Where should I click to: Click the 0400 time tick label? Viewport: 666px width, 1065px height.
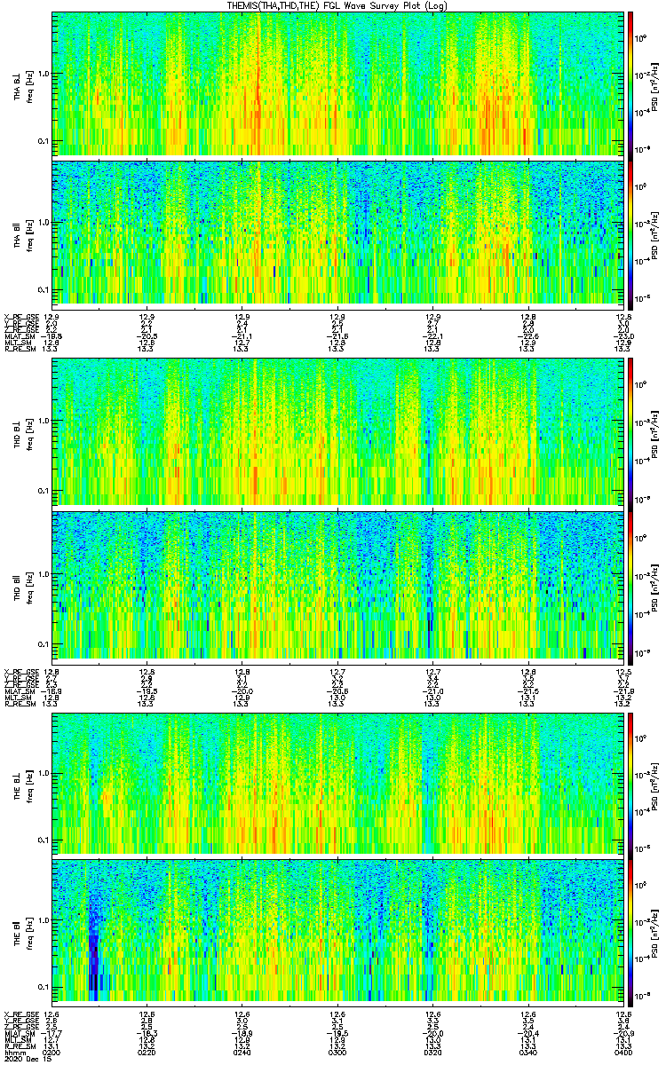click(x=623, y=1052)
